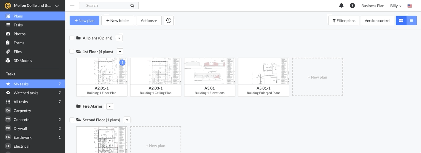Click the EA Earthwork badge icon
Viewport: 421px width, 153px height.
click(x=8, y=137)
